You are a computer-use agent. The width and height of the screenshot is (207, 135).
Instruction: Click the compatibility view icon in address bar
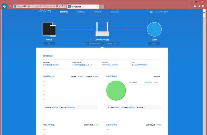click(x=62, y=6)
